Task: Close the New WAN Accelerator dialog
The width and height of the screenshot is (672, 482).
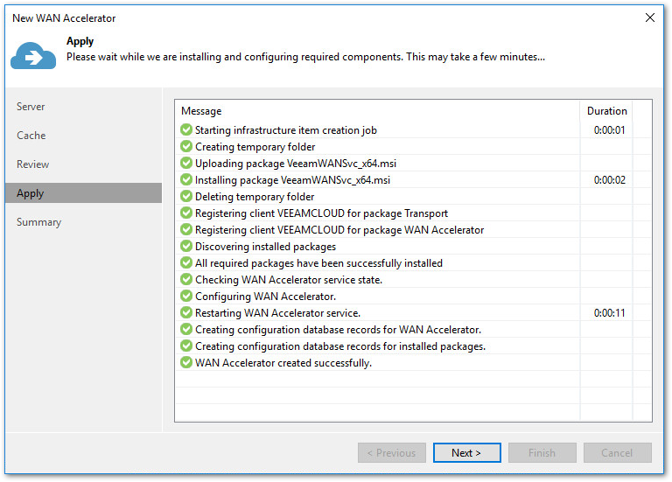Action: coord(649,17)
